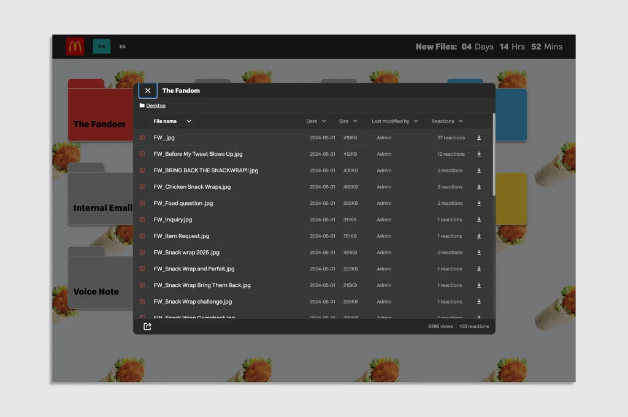Click the share icon in the footer
628x417 pixels.
[x=147, y=326]
